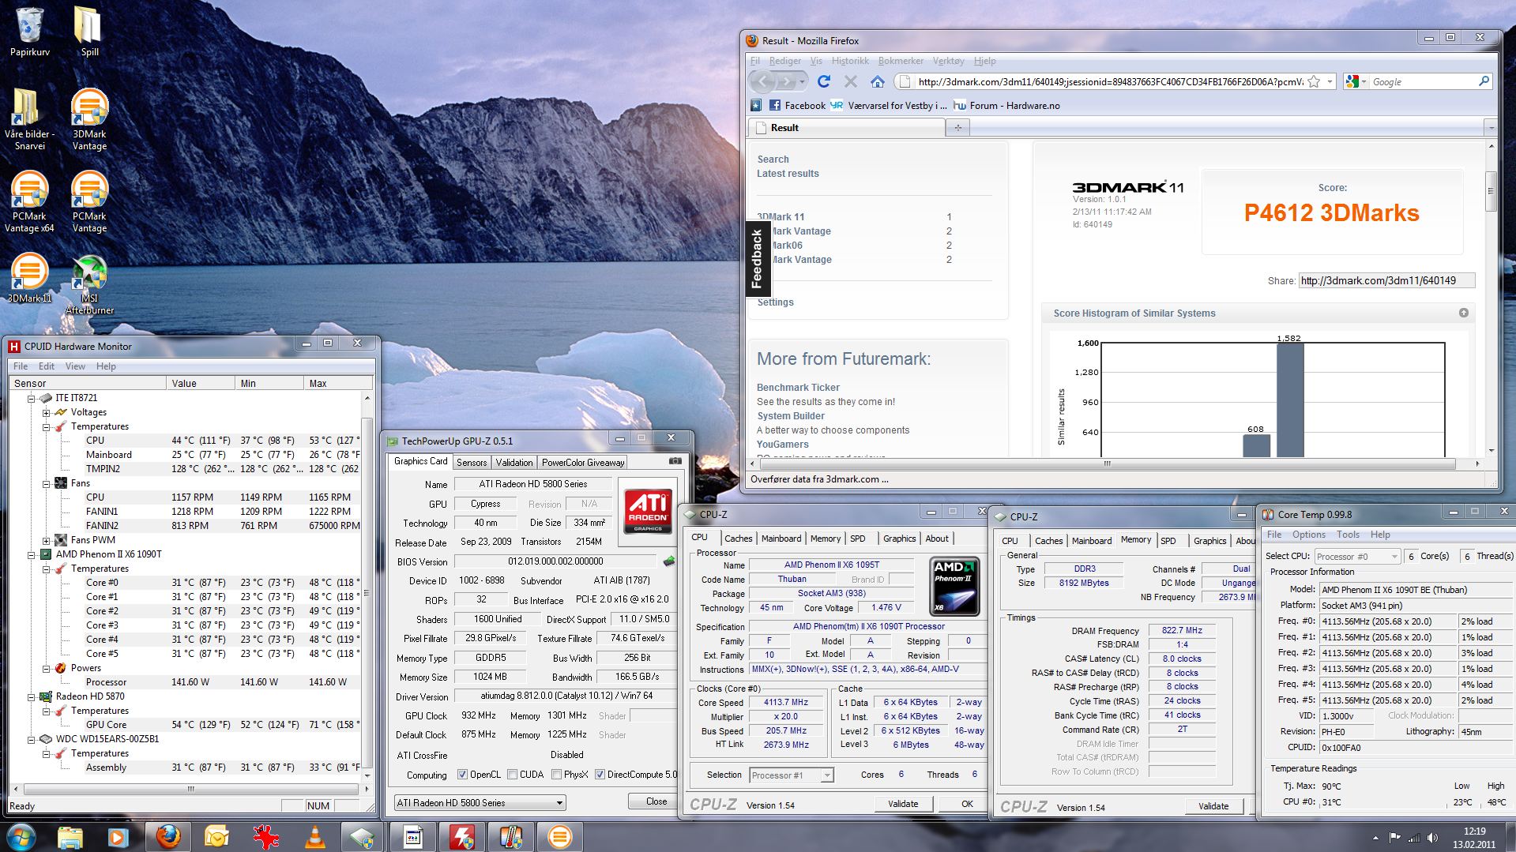Open the SPD tab in Memory CPU-Z window
This screenshot has height=852, width=1516.
click(1168, 541)
